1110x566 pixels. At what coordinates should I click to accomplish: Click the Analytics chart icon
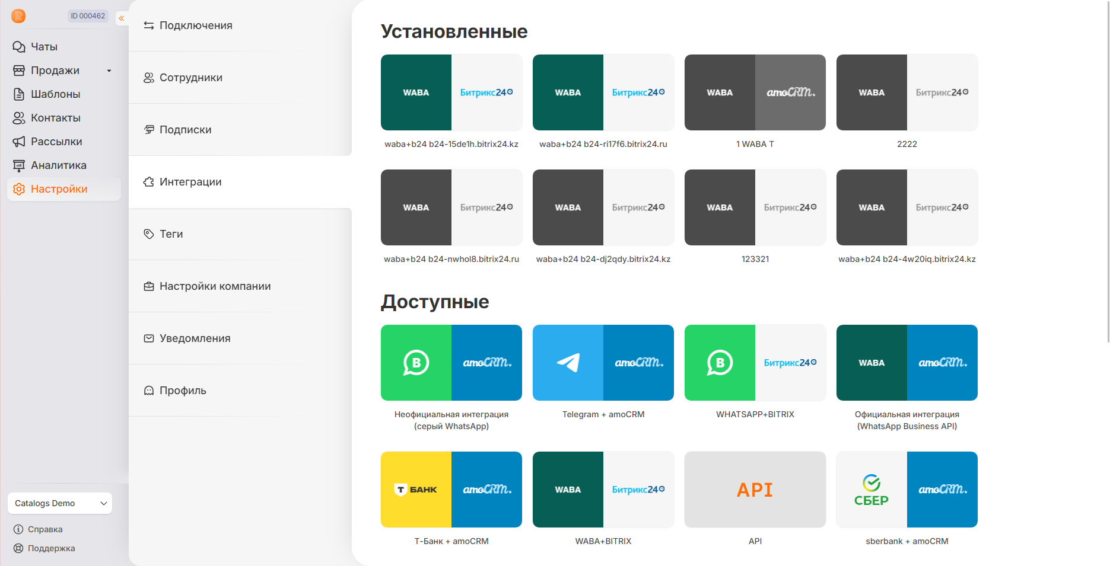(x=19, y=165)
